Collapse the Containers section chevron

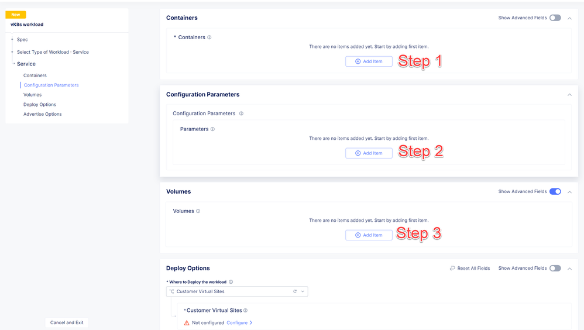pyautogui.click(x=569, y=18)
